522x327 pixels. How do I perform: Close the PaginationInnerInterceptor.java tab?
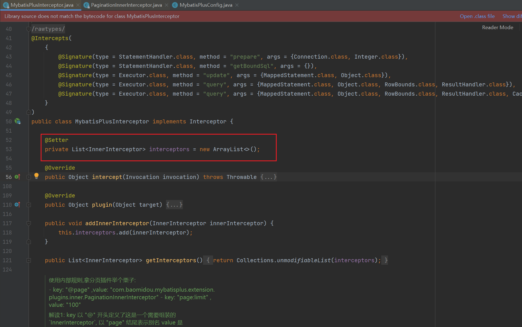(x=167, y=5)
